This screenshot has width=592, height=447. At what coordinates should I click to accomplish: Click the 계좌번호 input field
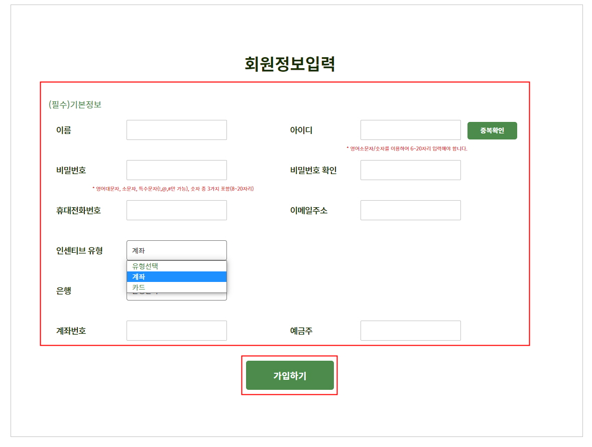point(177,331)
